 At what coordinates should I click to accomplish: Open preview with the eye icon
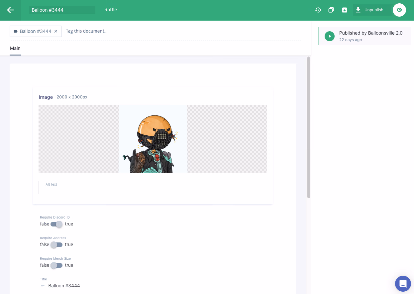(399, 10)
